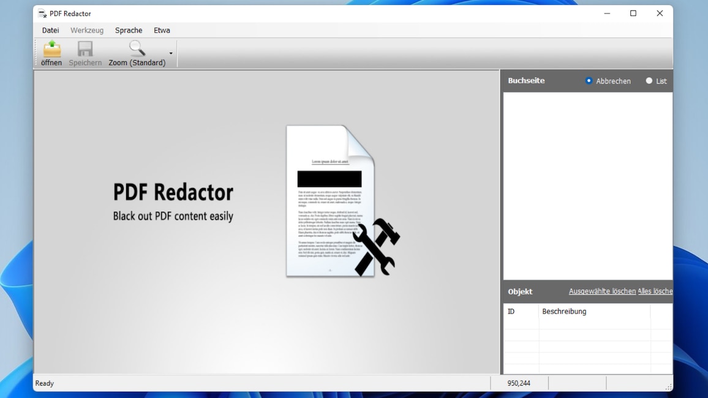Click the Alles löschen link
Viewport: 708px width, 398px height.
point(655,291)
